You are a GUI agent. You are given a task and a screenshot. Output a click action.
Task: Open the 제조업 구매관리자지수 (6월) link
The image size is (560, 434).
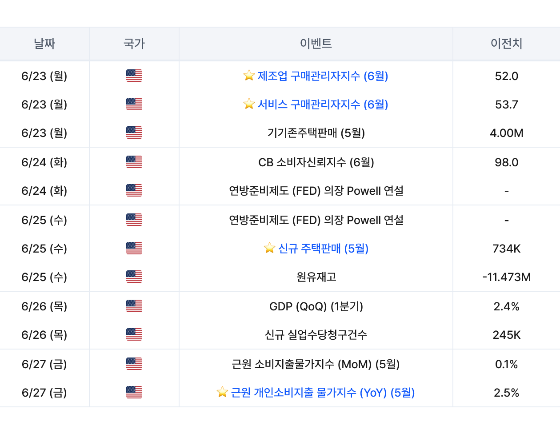pyautogui.click(x=323, y=76)
